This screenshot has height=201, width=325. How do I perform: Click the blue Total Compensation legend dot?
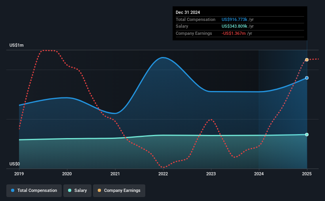(13, 190)
